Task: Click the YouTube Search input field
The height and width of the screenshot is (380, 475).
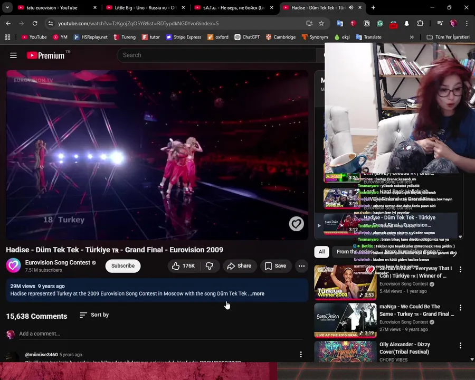Action: (216, 55)
